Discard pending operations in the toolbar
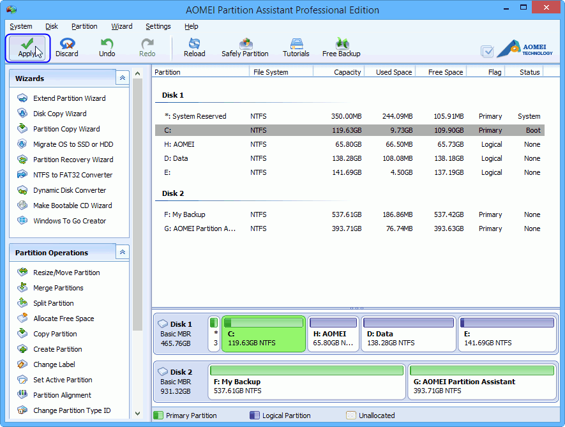 coord(66,48)
